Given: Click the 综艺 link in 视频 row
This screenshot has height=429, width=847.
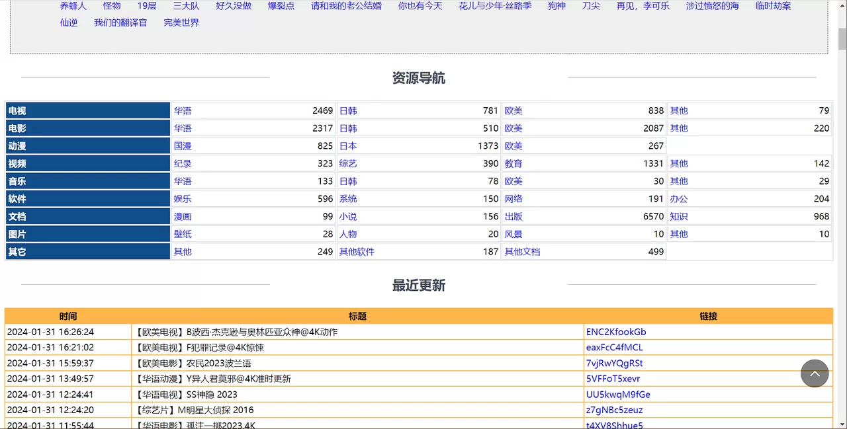Looking at the screenshot, I should 348,163.
